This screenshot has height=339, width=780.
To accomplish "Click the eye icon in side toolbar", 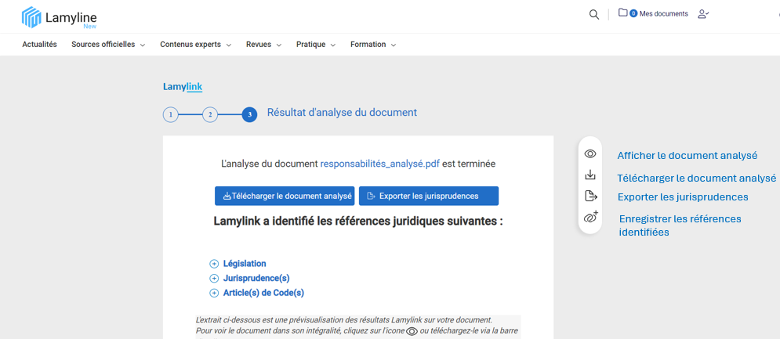I will pyautogui.click(x=590, y=154).
